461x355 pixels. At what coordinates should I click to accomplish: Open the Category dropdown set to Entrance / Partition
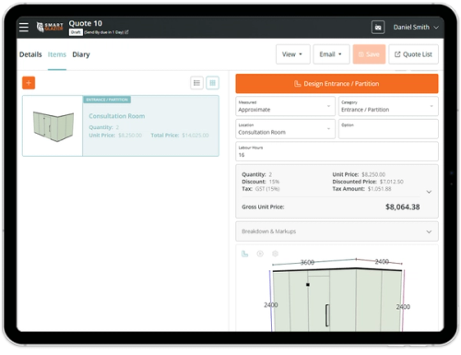(388, 106)
